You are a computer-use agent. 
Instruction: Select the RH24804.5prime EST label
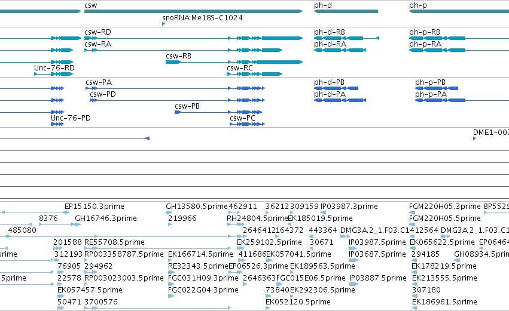pos(257,218)
